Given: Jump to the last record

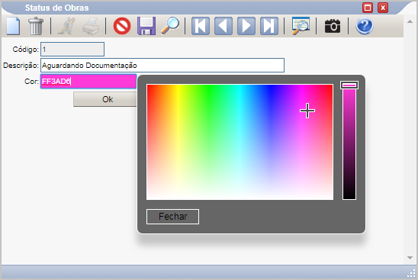Looking at the screenshot, I should pyautogui.click(x=269, y=26).
